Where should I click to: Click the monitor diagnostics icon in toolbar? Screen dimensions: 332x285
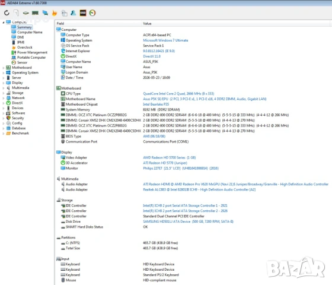[45, 13]
